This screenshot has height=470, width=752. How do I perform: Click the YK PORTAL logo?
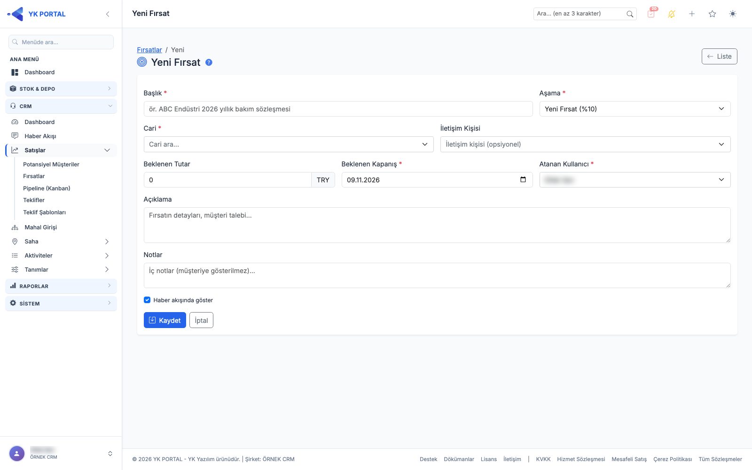pyautogui.click(x=37, y=14)
